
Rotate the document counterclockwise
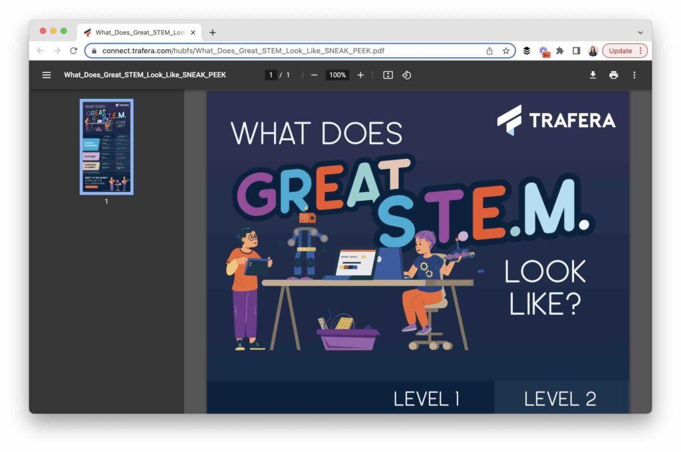tap(406, 75)
